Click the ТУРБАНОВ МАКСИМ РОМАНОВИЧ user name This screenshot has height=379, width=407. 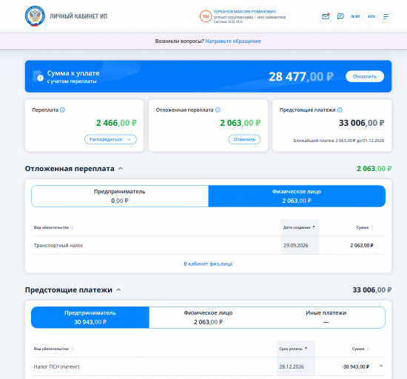(244, 12)
